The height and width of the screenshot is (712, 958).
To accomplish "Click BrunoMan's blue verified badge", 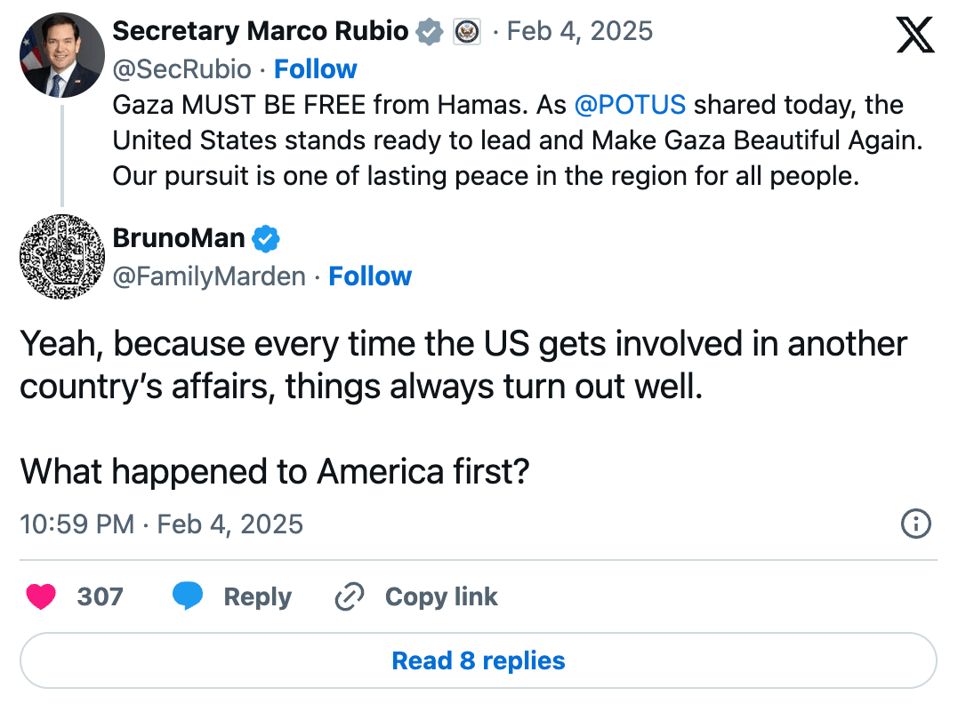I will pos(266,238).
